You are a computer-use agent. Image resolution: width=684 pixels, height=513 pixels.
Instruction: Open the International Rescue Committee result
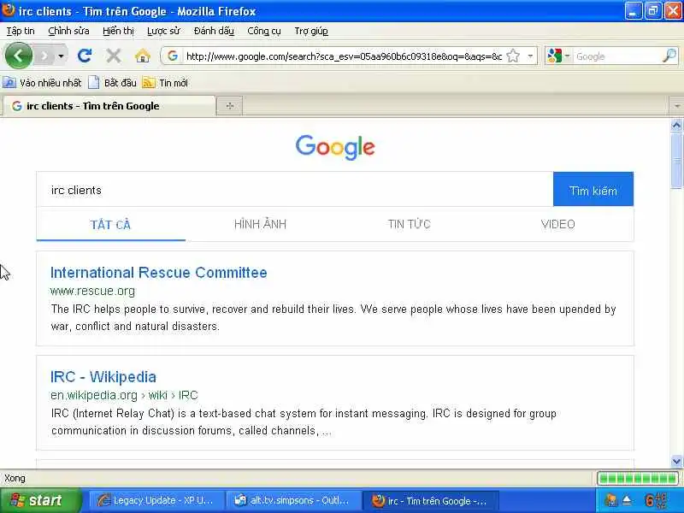pos(159,273)
